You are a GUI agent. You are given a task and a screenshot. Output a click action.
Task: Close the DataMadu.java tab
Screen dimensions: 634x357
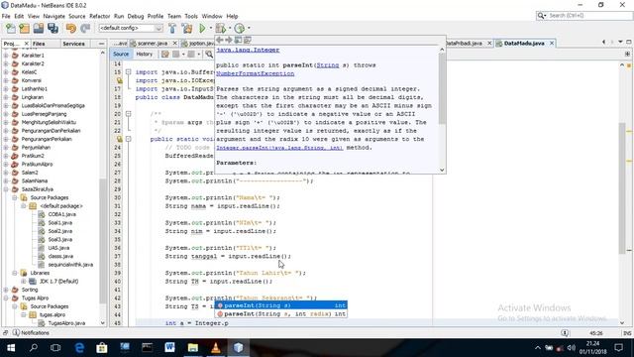pos(552,43)
